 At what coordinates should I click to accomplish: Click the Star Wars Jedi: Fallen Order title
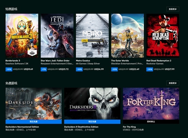click(x=55, y=61)
